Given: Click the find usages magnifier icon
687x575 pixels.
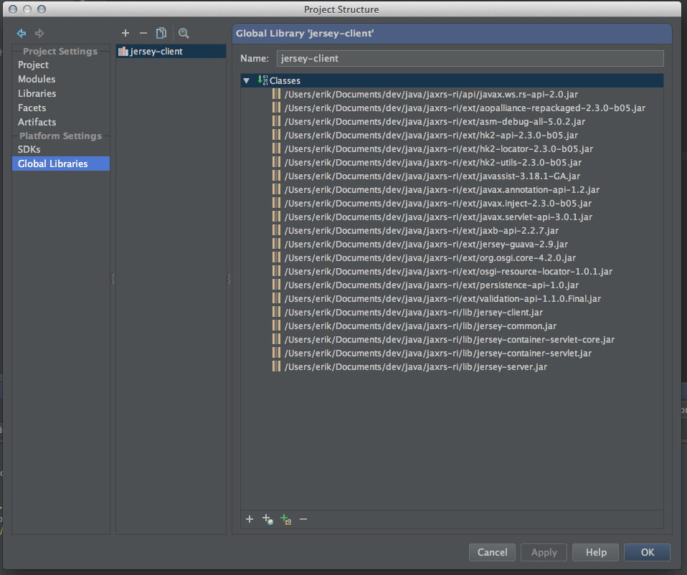Looking at the screenshot, I should 184,33.
